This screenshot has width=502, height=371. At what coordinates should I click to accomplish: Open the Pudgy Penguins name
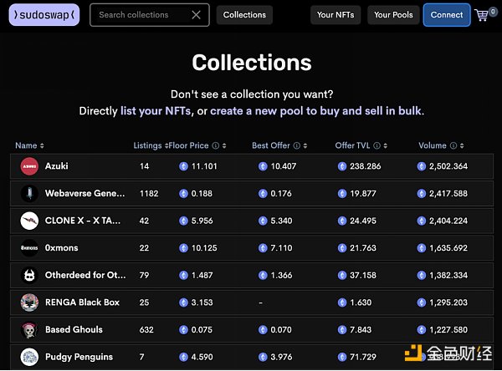79,357
